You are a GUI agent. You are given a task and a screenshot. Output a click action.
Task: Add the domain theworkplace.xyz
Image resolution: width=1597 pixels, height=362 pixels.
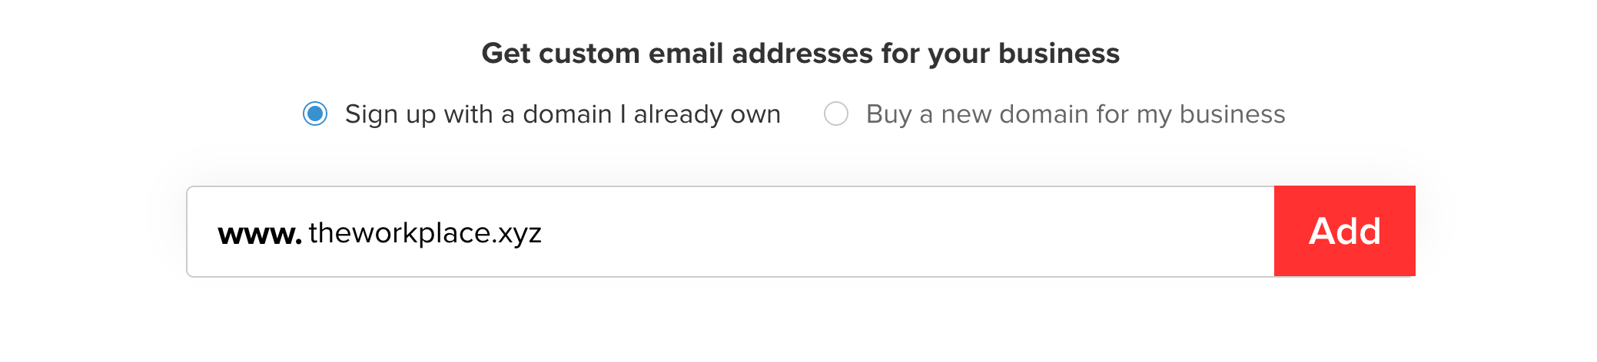click(1344, 231)
